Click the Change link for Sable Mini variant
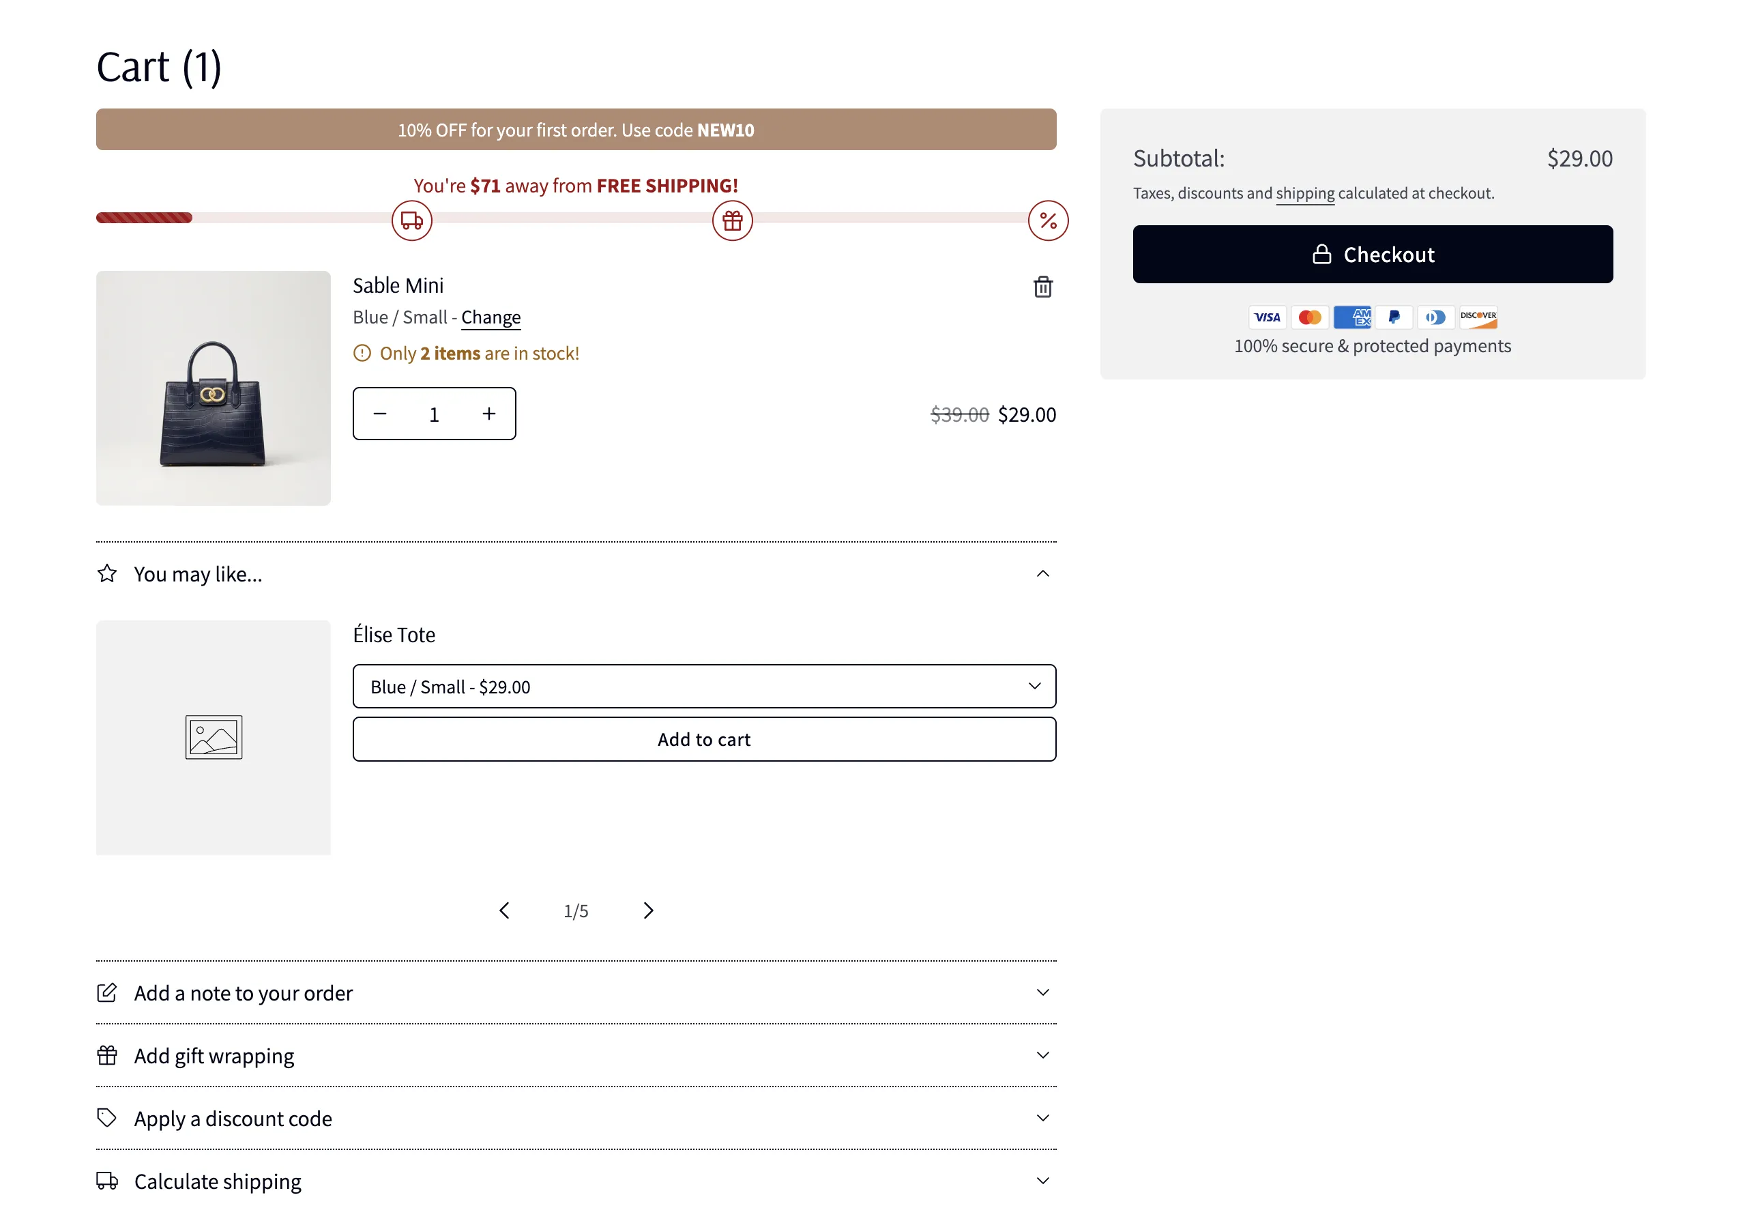This screenshot has height=1208, width=1756. pyautogui.click(x=491, y=317)
